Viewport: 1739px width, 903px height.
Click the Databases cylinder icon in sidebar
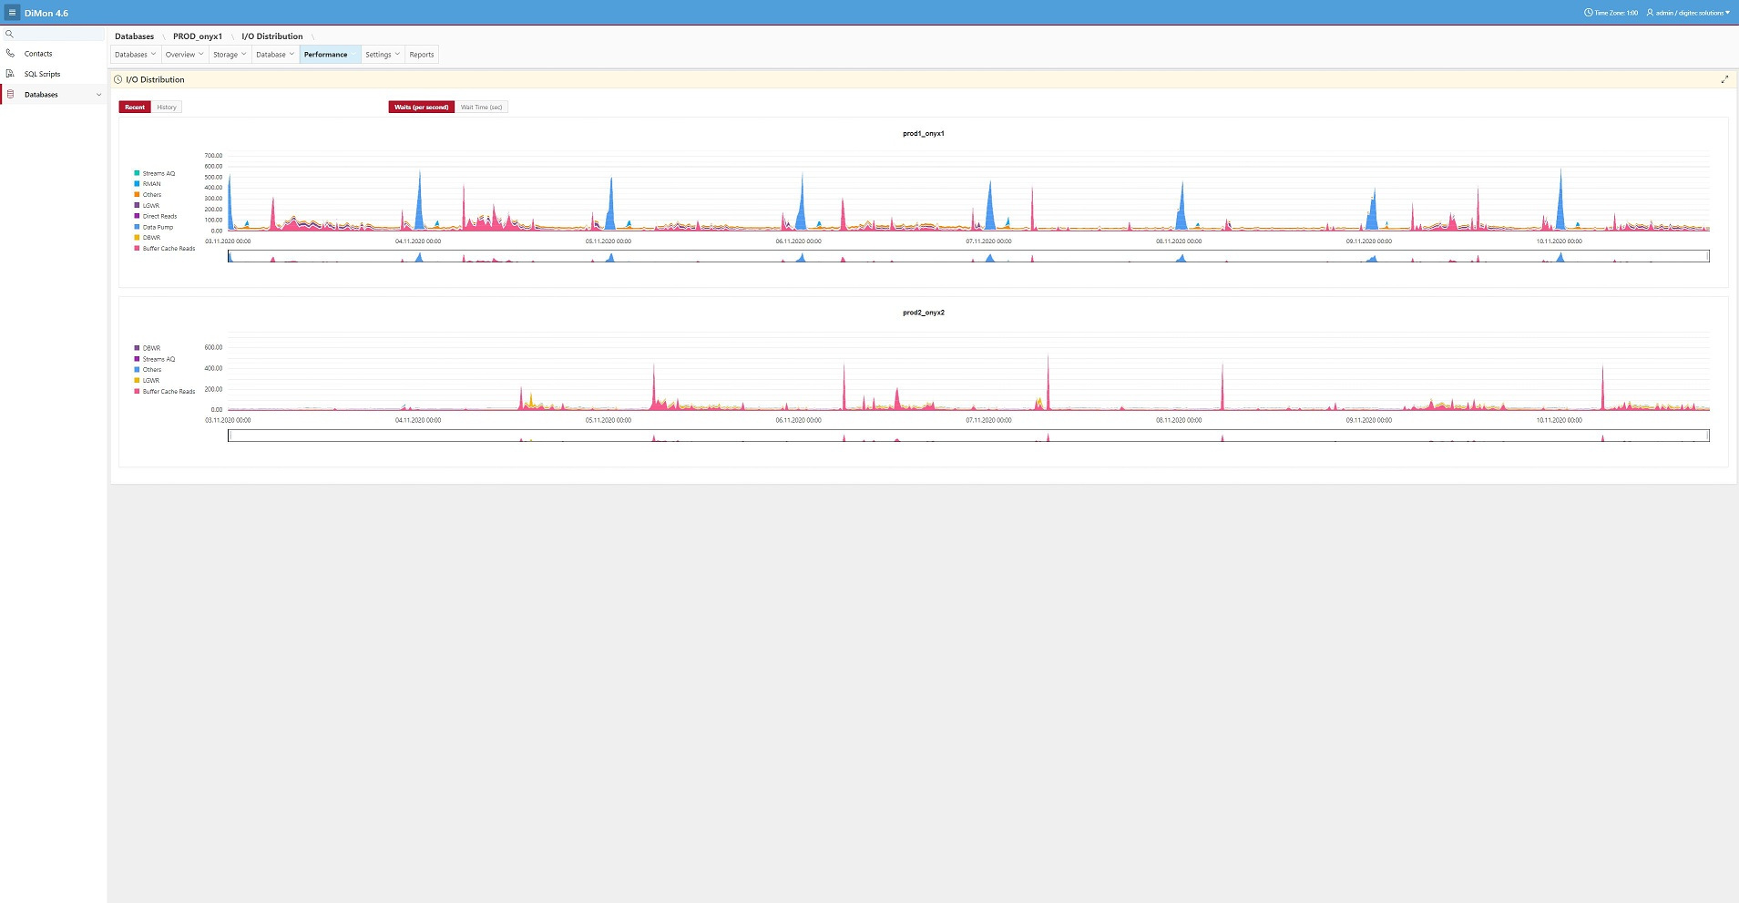click(10, 95)
